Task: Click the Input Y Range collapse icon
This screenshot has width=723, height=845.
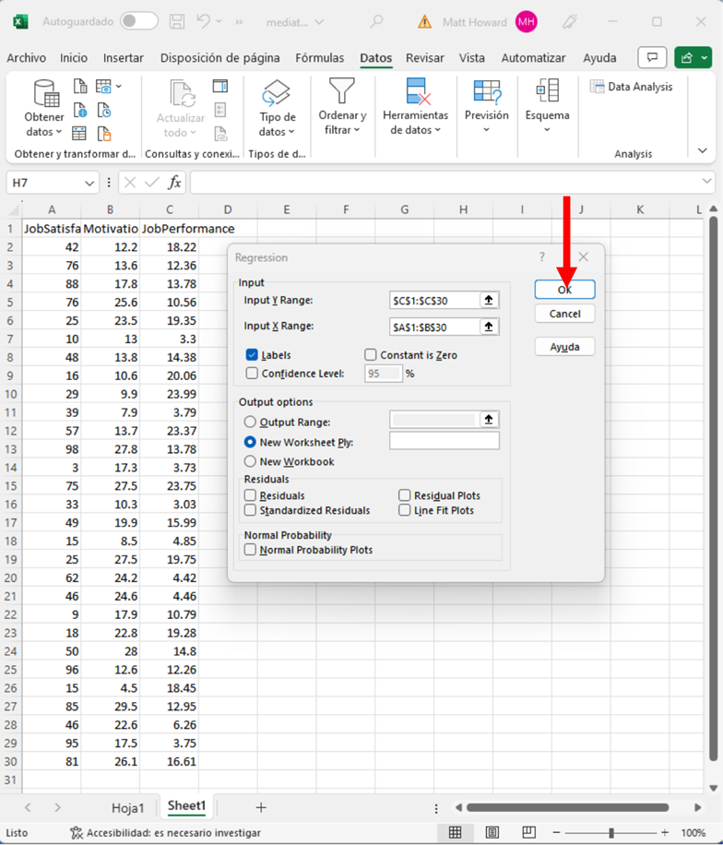Action: point(489,301)
